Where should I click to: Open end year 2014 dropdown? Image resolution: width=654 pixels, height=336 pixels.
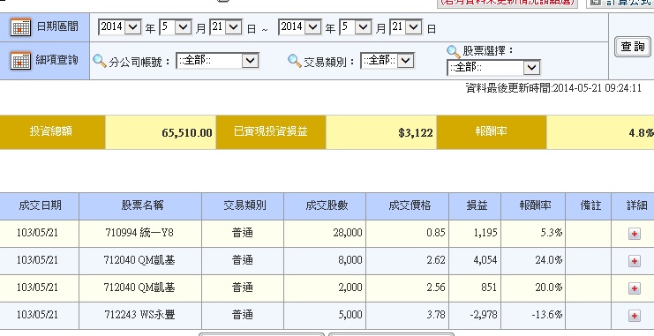point(300,27)
